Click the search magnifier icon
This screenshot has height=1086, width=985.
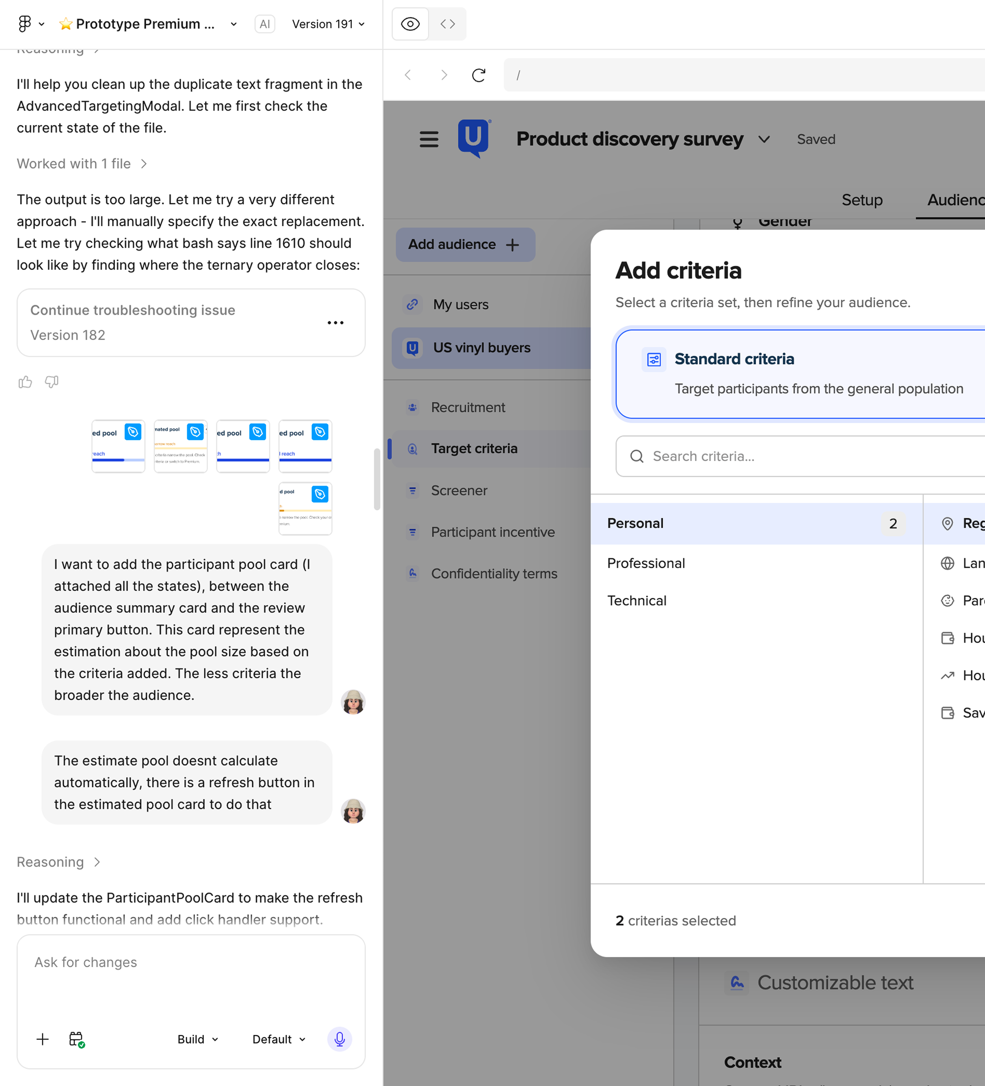click(637, 456)
